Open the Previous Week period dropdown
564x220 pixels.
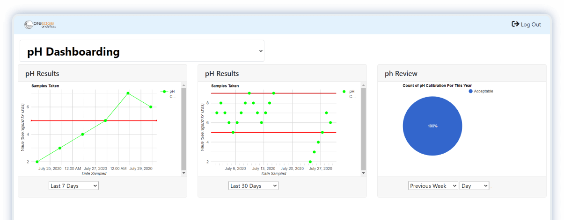[x=433, y=186]
